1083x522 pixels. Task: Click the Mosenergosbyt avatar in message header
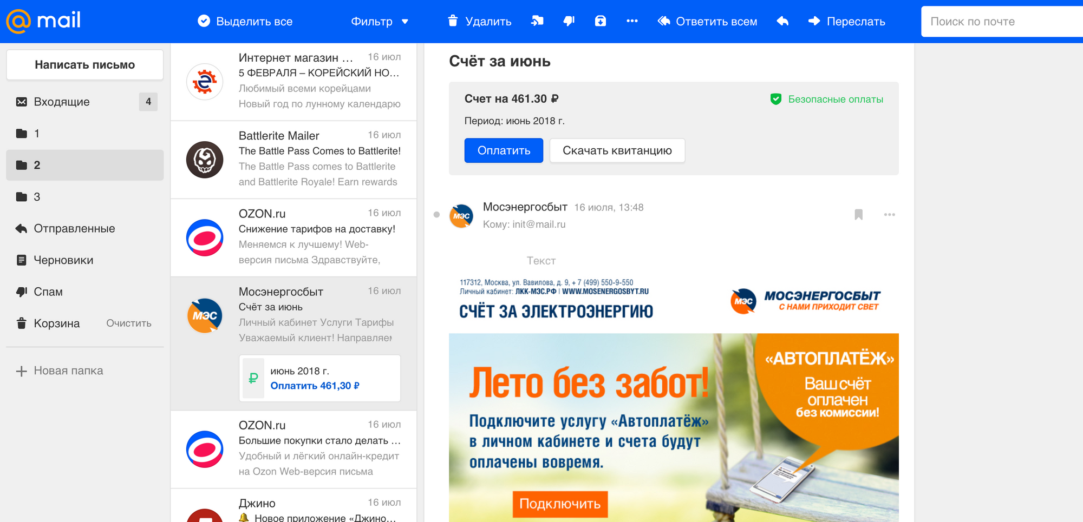tap(461, 215)
